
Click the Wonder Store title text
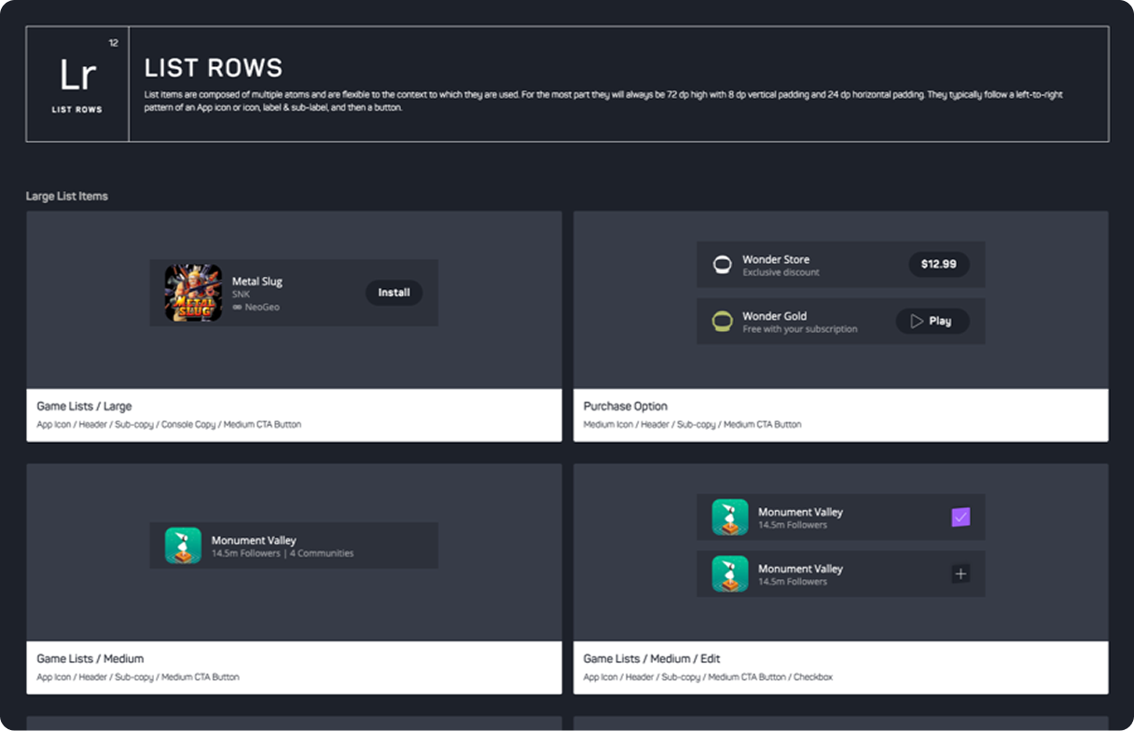776,259
